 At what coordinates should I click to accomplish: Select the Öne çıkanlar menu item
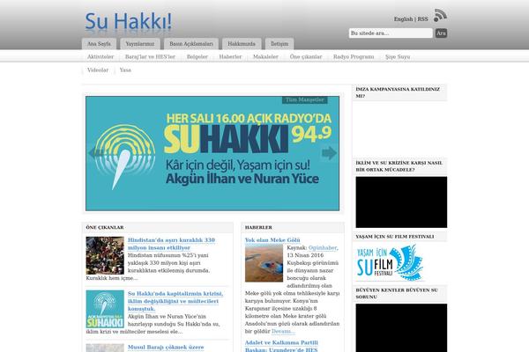click(x=306, y=56)
